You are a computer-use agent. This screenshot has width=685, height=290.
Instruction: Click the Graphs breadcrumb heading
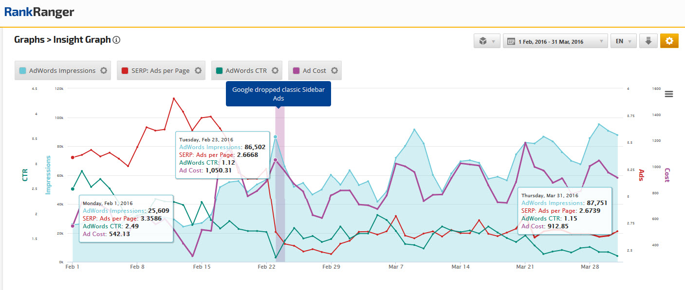[28, 40]
